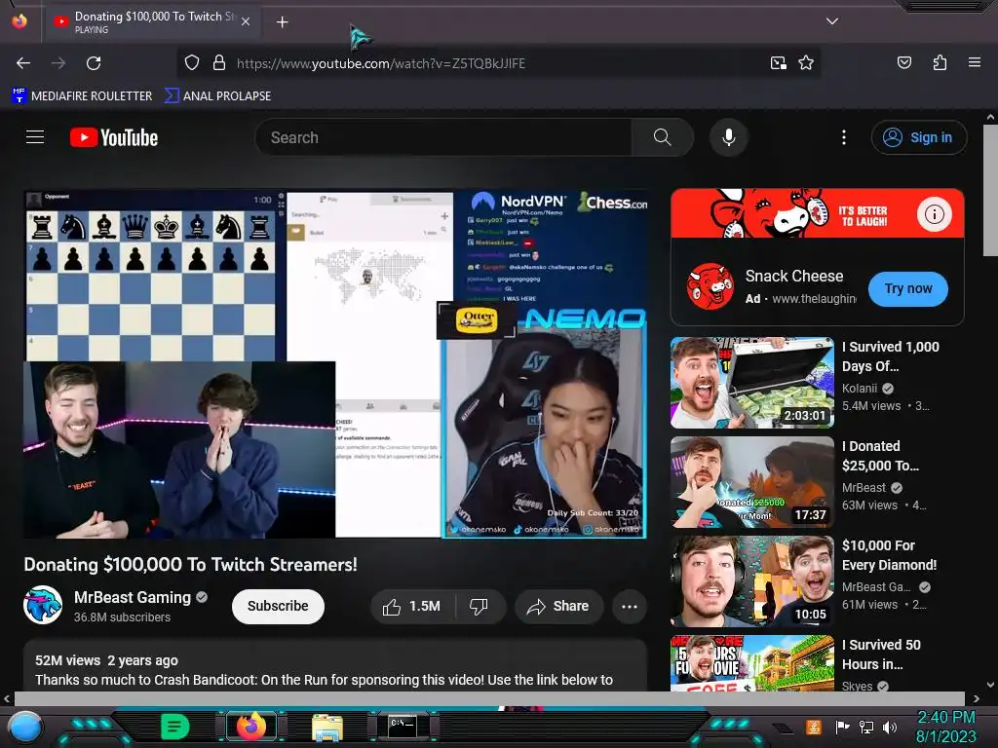Viewport: 998px width, 748px height.
Task: Open the MrBeast Gaming channel avatar
Action: 43,605
